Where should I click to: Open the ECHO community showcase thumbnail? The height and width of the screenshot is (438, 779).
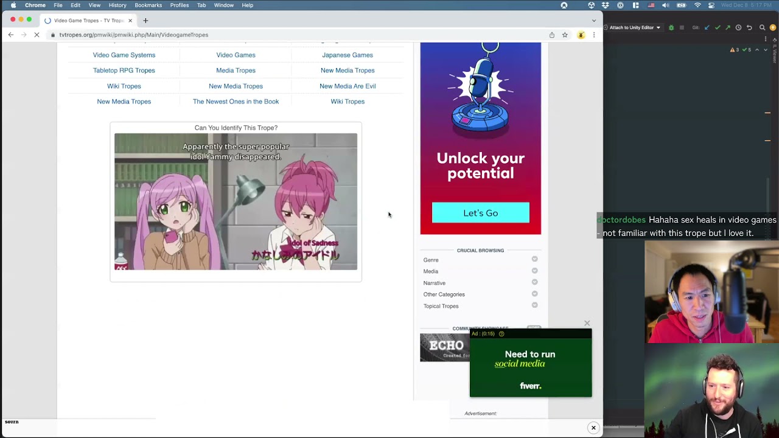pos(445,347)
